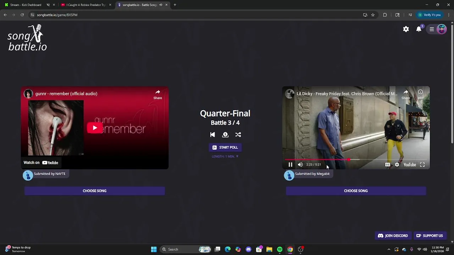Image resolution: width=454 pixels, height=255 pixels.
Task: Share the gunnr remember video
Action: point(157,95)
